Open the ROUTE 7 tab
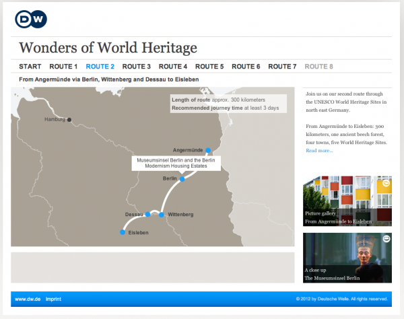This screenshot has width=404, height=319. click(281, 67)
